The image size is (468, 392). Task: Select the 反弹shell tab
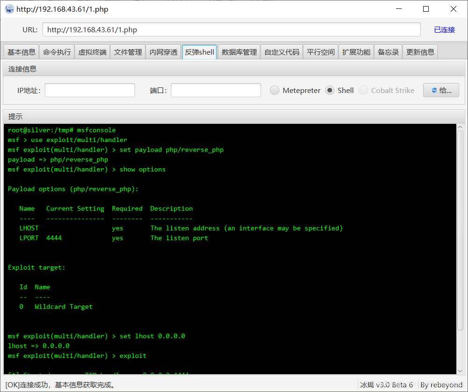[199, 52]
